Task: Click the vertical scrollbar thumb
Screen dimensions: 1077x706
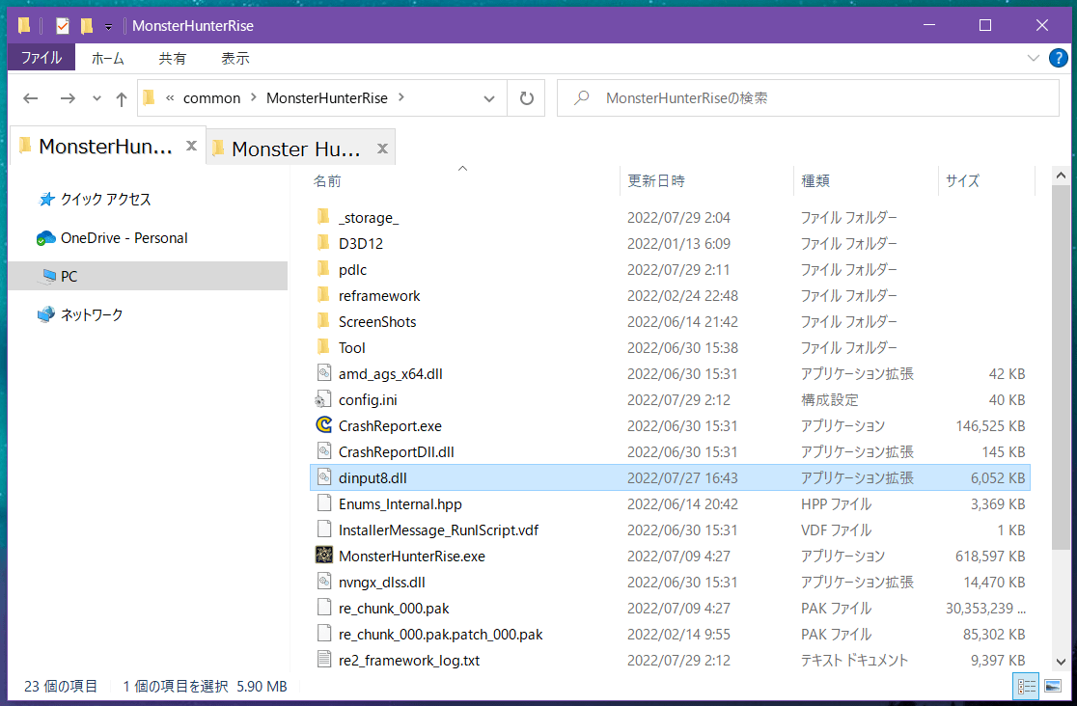Action: [x=1061, y=367]
